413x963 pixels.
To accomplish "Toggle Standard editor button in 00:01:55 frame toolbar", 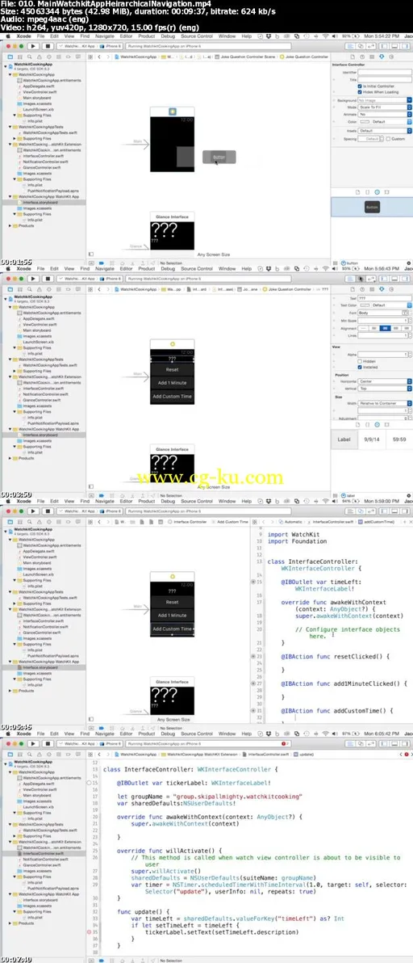I will pos(351,46).
